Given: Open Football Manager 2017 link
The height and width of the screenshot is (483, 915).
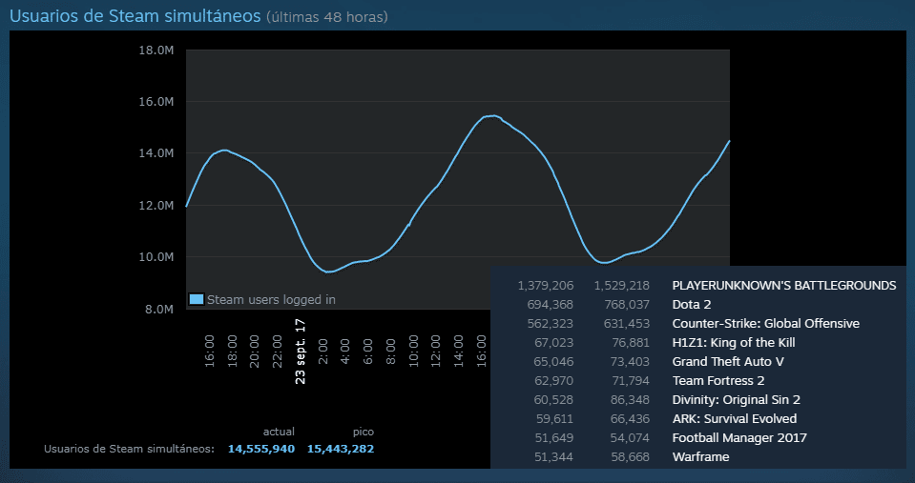Looking at the screenshot, I should [x=739, y=438].
